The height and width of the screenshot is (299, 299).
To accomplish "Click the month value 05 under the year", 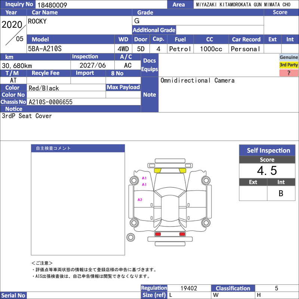I will [20, 39].
